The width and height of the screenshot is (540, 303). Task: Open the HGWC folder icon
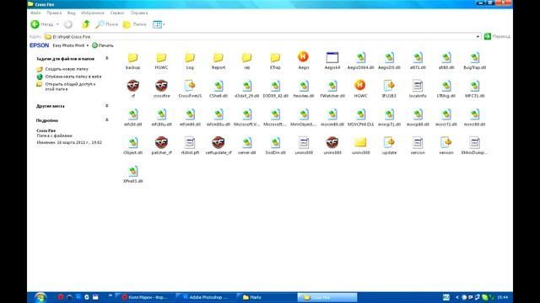tap(161, 58)
